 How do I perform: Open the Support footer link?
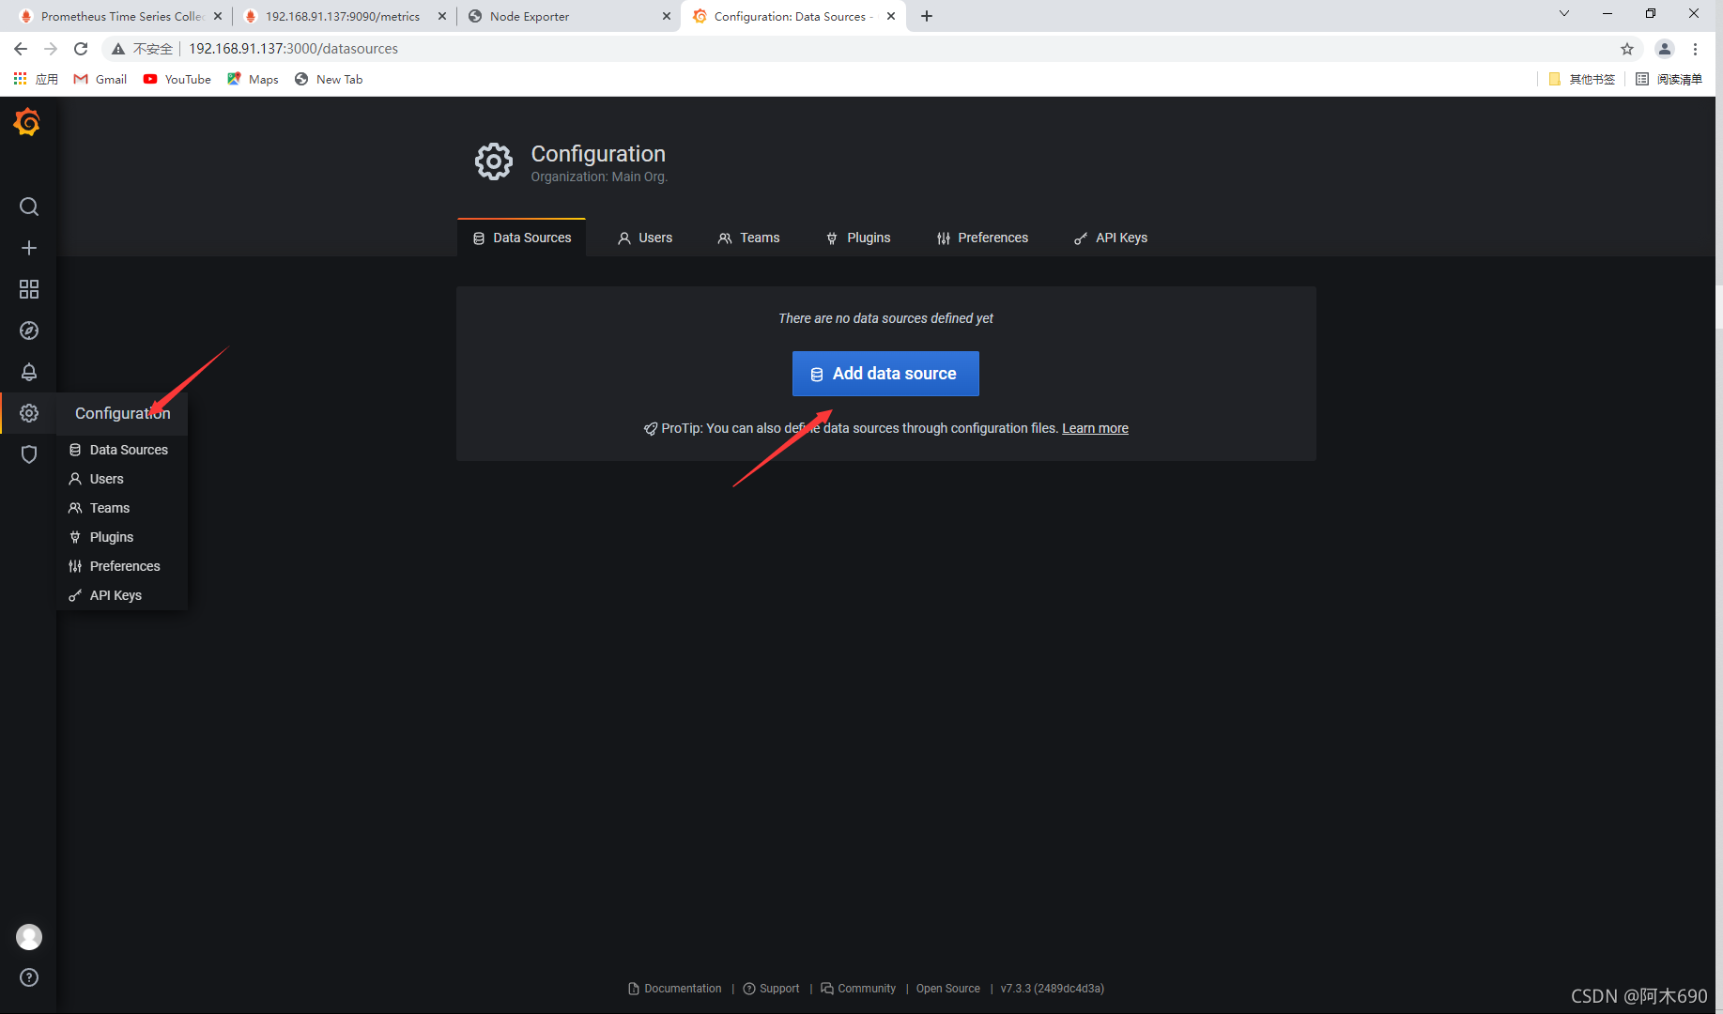click(771, 989)
